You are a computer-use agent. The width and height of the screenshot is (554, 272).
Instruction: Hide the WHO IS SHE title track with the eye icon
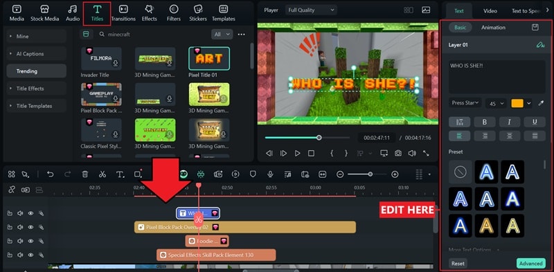click(x=30, y=213)
